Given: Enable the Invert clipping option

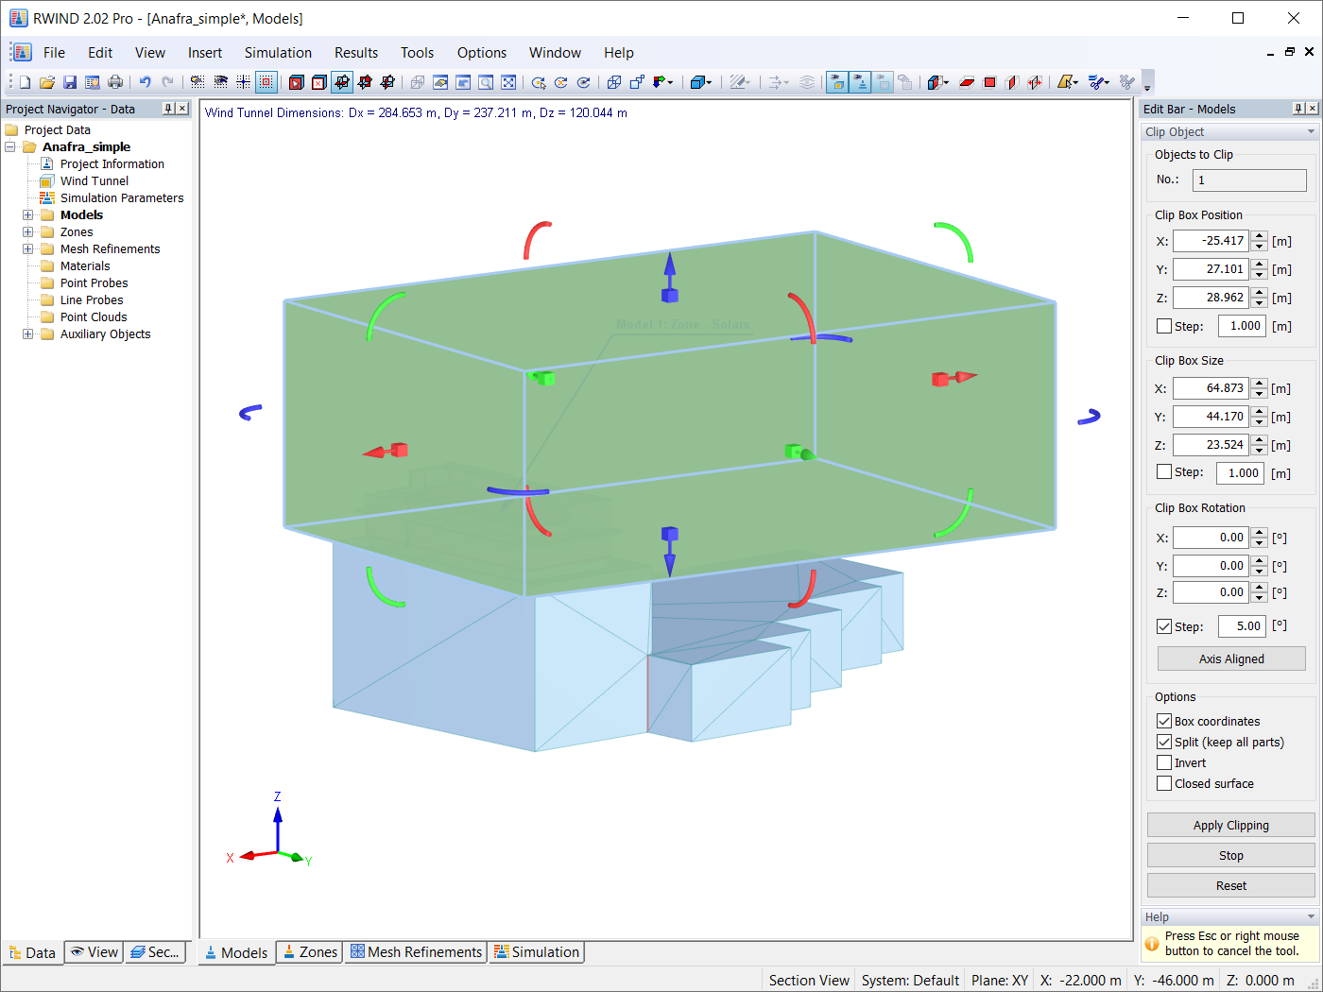Looking at the screenshot, I should 1163,762.
